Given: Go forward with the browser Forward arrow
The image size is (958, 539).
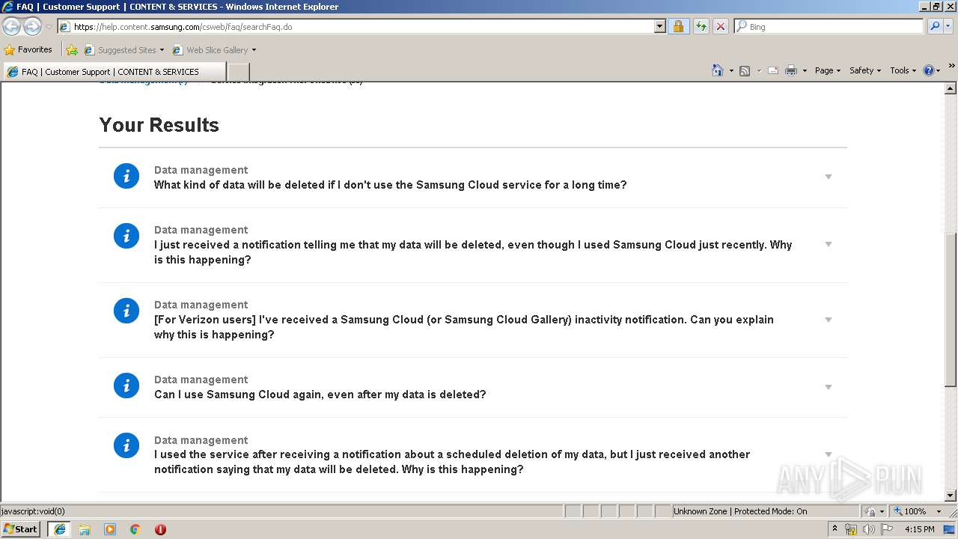Looking at the screenshot, I should 32,26.
